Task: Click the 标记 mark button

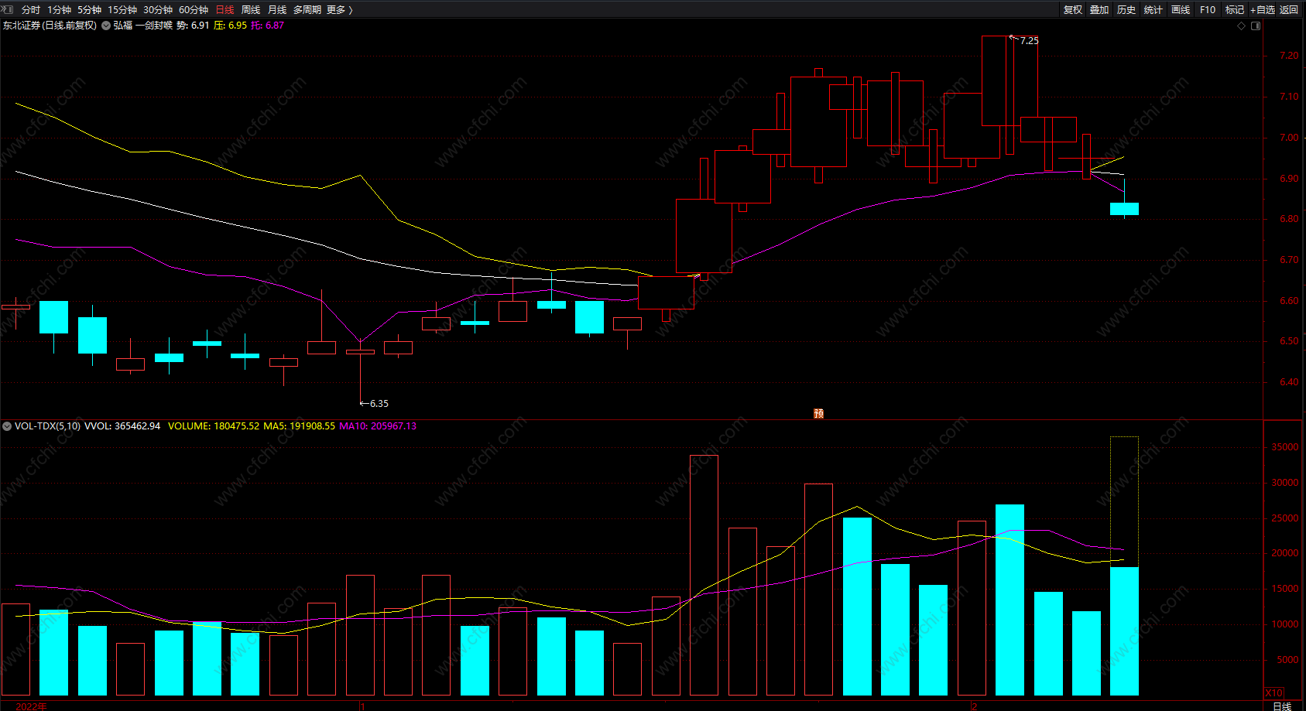Action: click(1235, 10)
